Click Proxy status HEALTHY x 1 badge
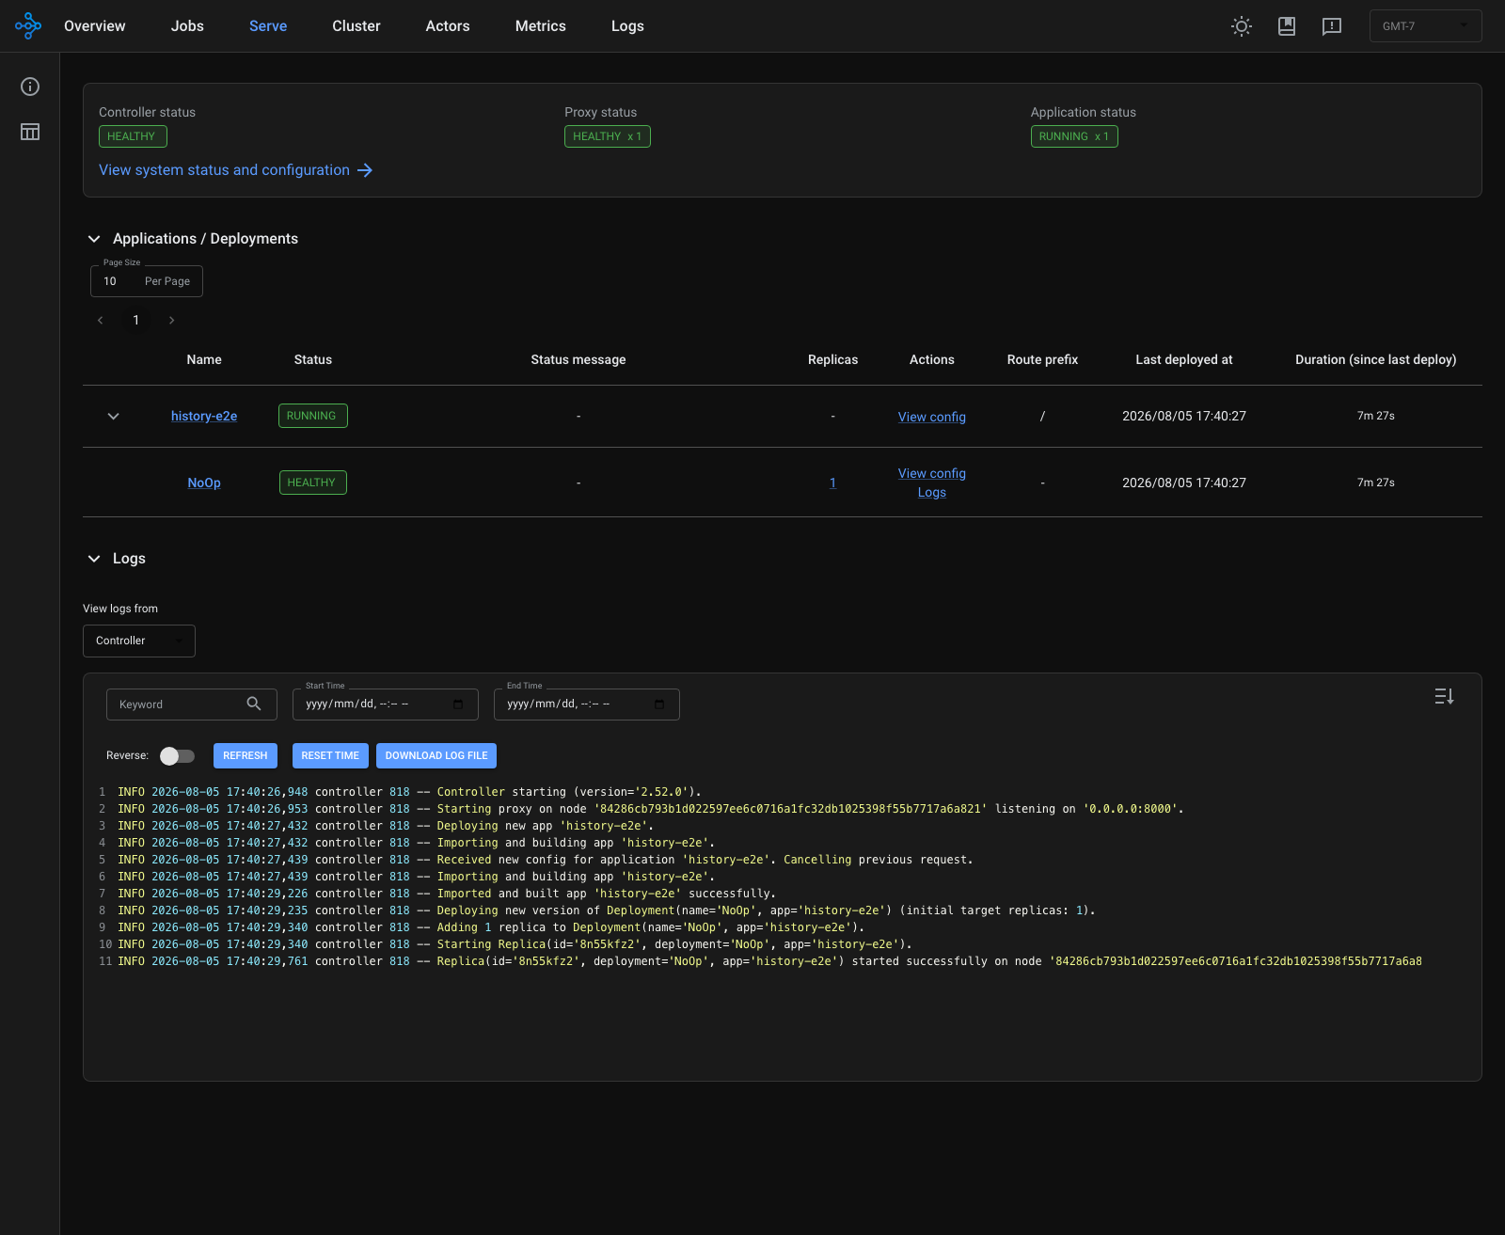The height and width of the screenshot is (1235, 1505). [608, 136]
